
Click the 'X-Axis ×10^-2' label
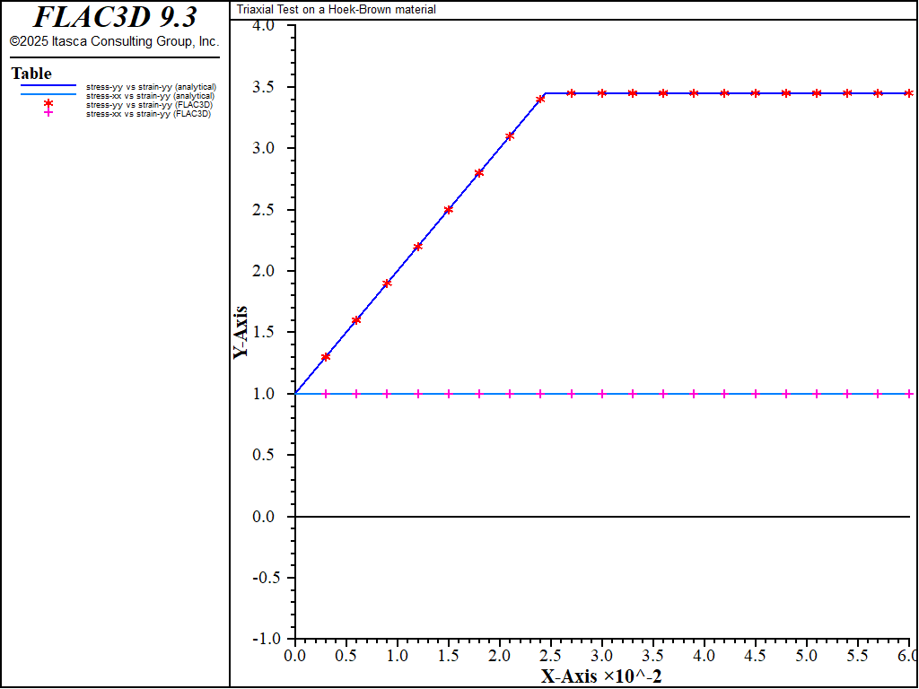click(601, 676)
